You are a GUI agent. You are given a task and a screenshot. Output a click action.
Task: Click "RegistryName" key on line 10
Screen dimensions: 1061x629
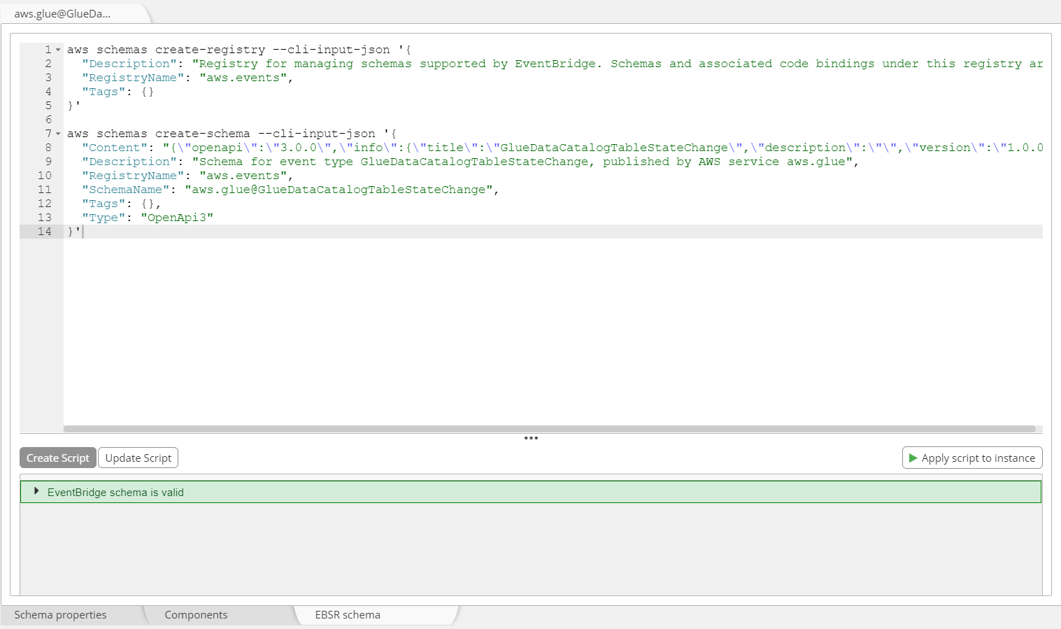[133, 176]
